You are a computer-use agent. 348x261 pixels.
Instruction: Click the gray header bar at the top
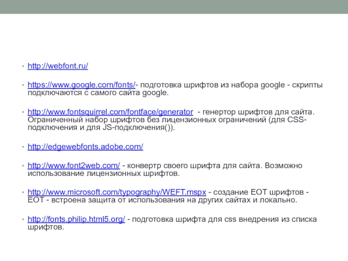click(x=174, y=7)
